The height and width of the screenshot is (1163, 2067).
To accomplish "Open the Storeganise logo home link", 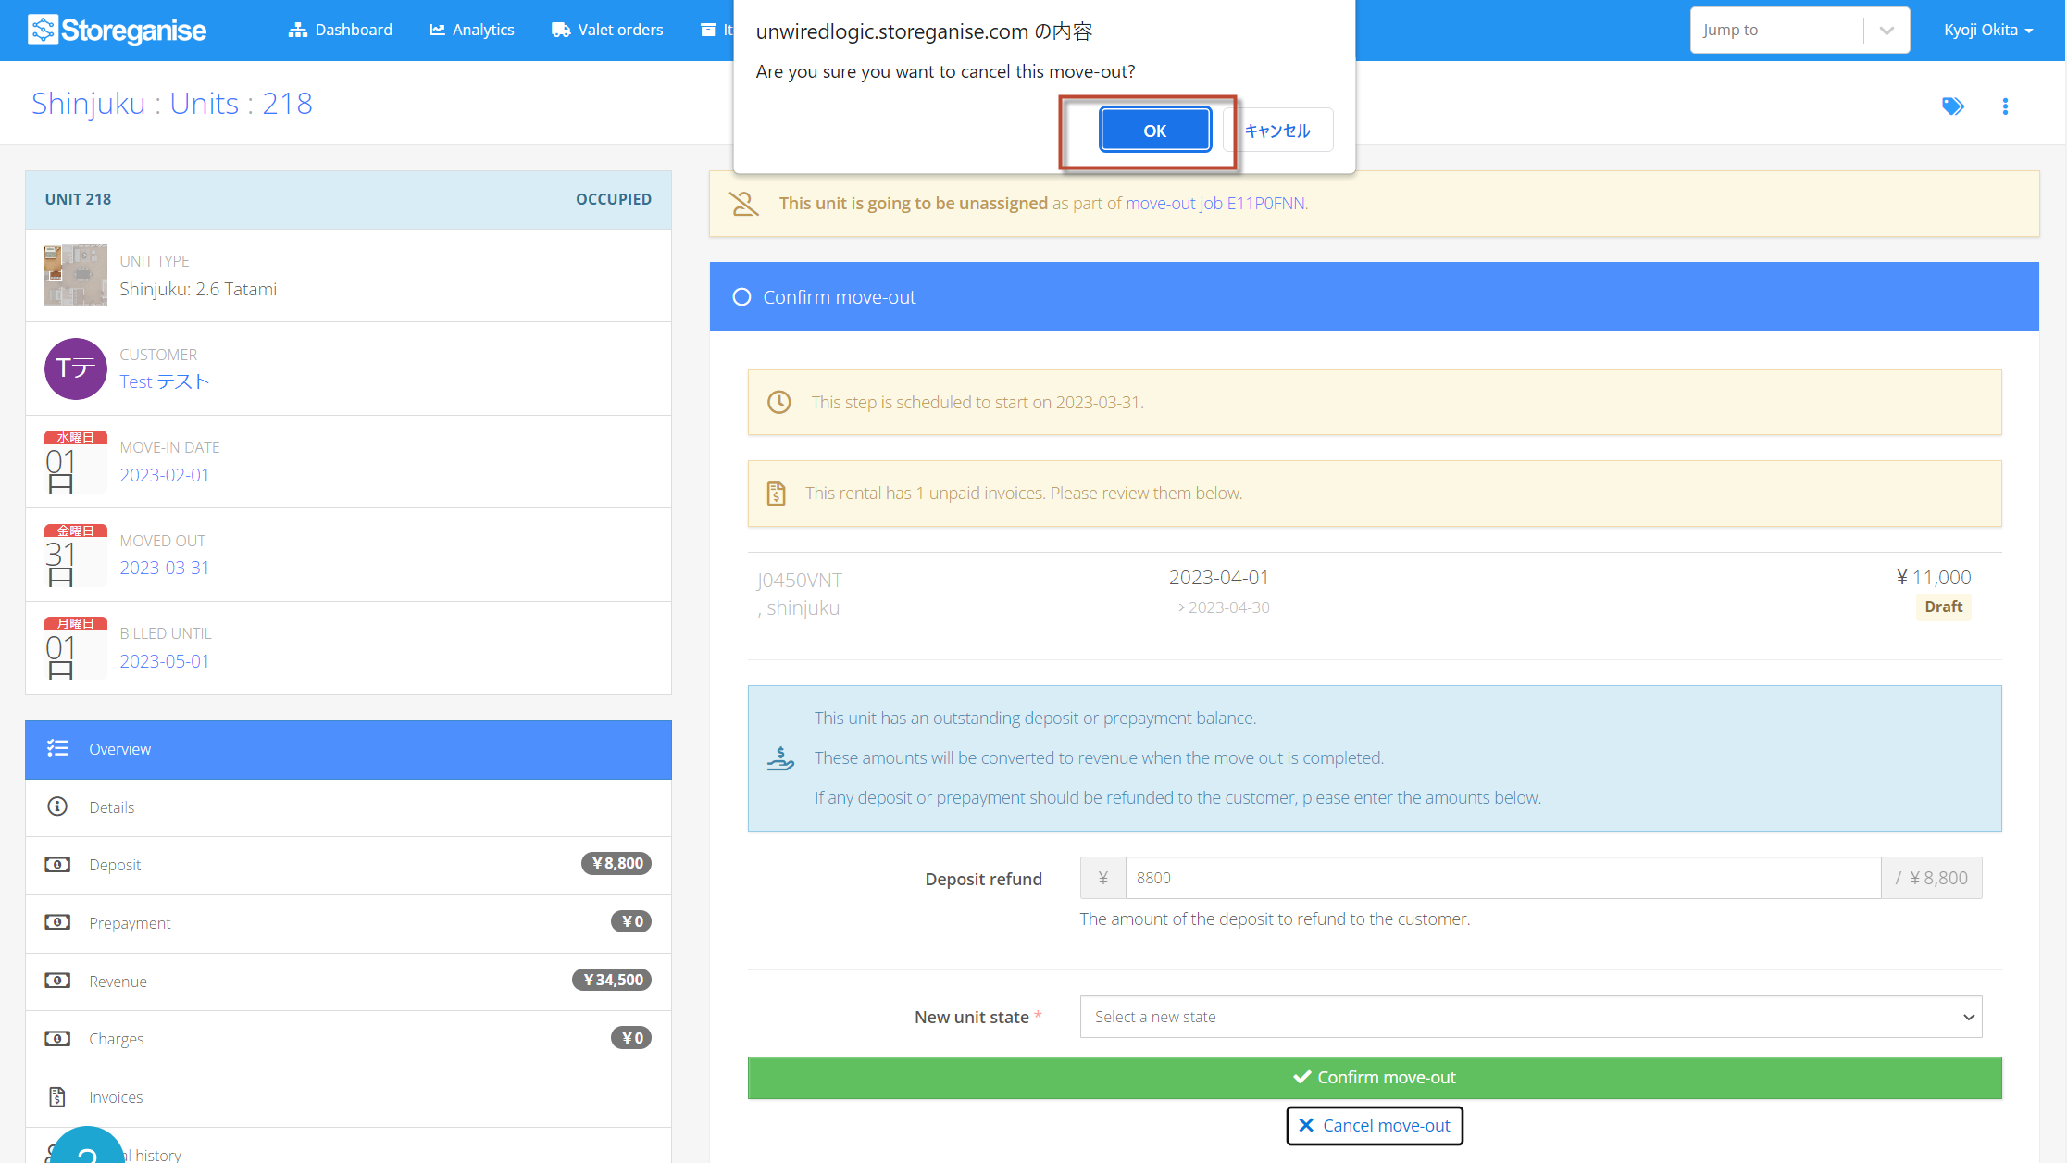I will click(118, 30).
